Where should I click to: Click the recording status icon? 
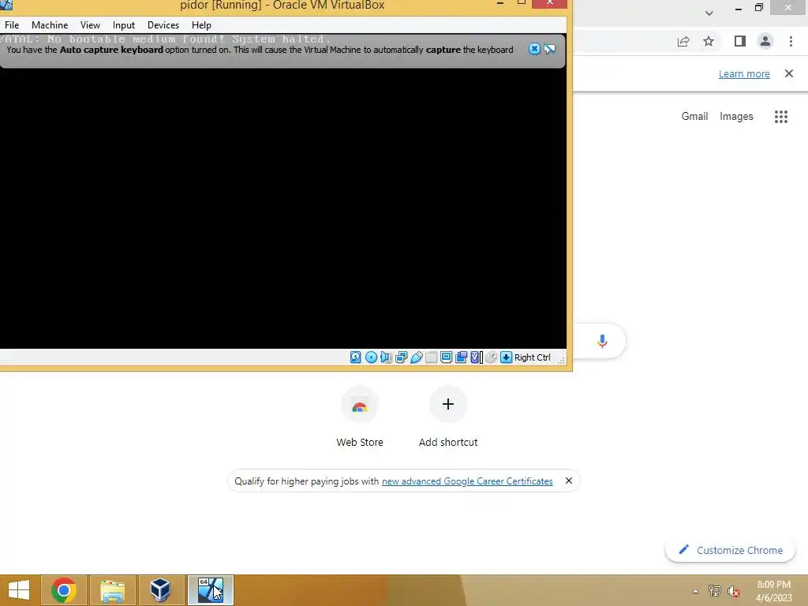(461, 357)
